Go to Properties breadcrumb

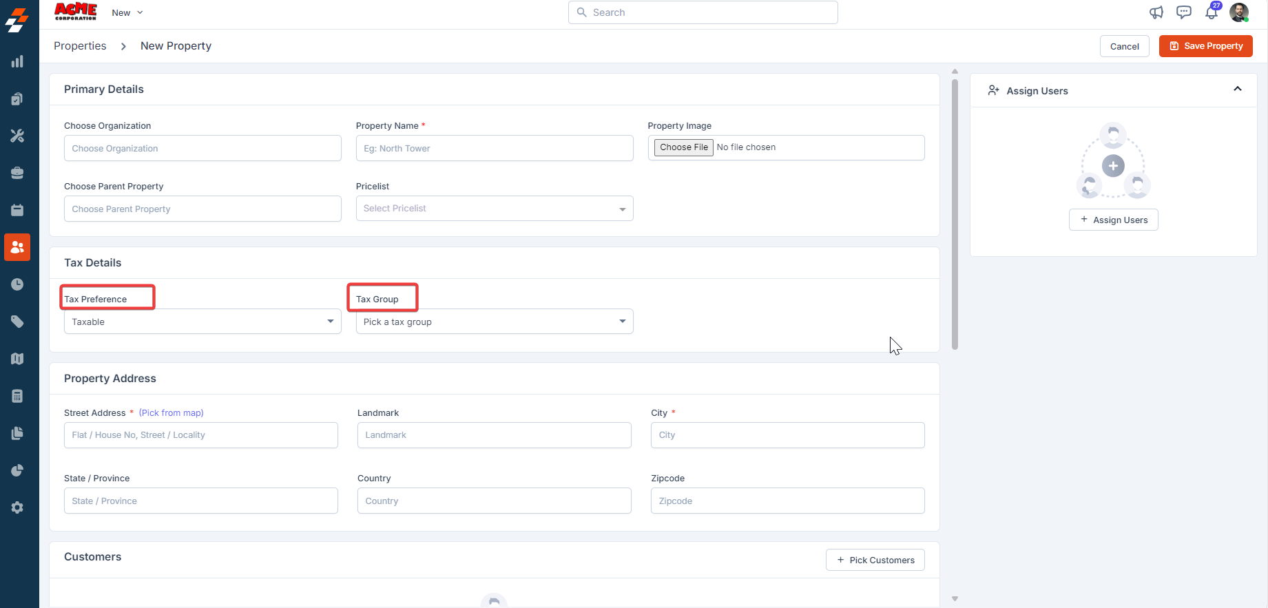click(x=80, y=46)
